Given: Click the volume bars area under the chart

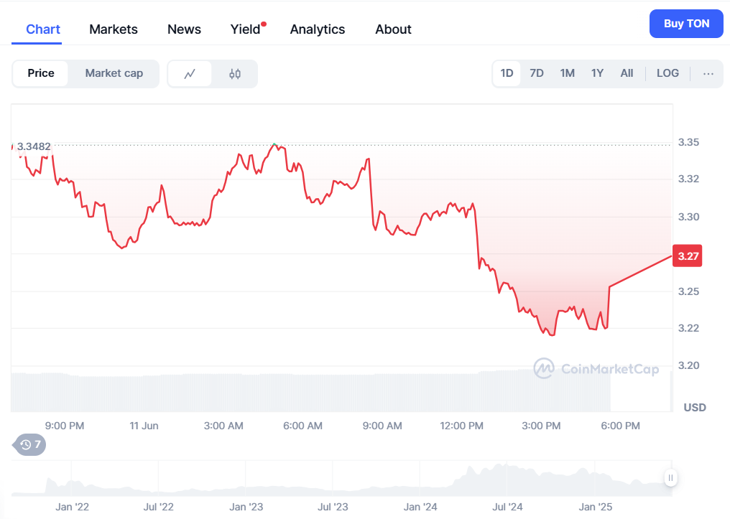Looking at the screenshot, I should pos(310,391).
